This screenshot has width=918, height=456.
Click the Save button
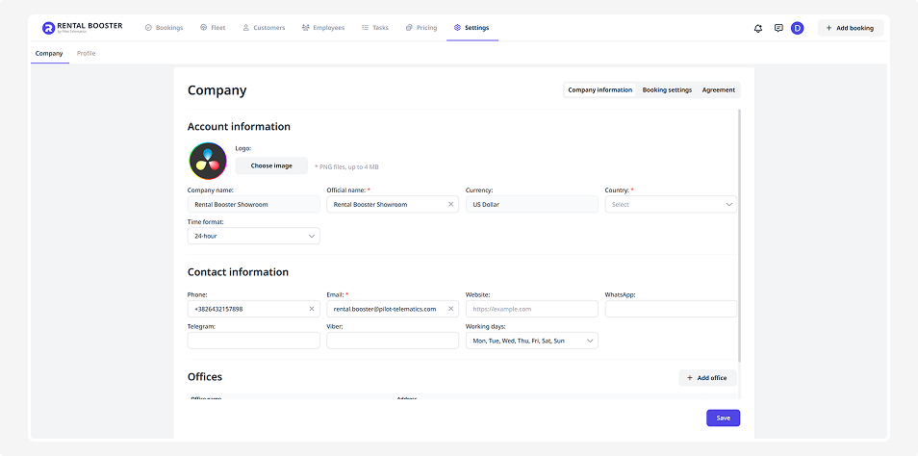point(723,418)
